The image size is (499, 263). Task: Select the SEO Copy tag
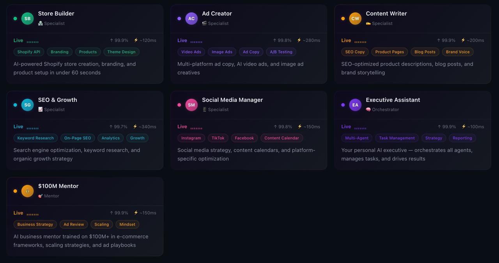pos(355,52)
